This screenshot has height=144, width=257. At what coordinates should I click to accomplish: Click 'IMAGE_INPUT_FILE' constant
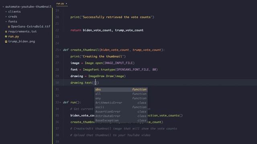[x=119, y=63]
